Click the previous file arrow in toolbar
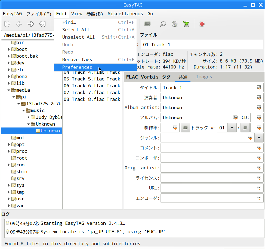The height and width of the screenshot is (249, 265). pyautogui.click(x=19, y=24)
